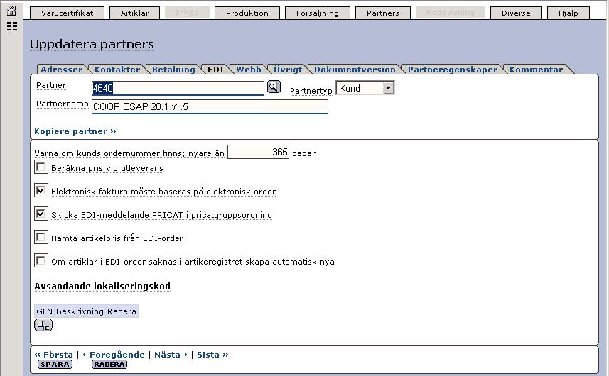The width and height of the screenshot is (609, 376).
Task: Switch to the Webb tab
Action: [249, 70]
